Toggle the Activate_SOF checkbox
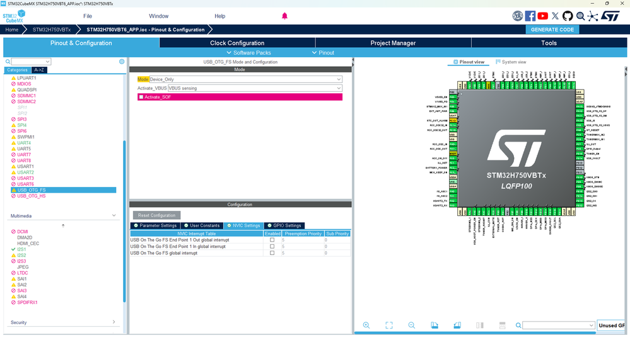 pos(141,97)
